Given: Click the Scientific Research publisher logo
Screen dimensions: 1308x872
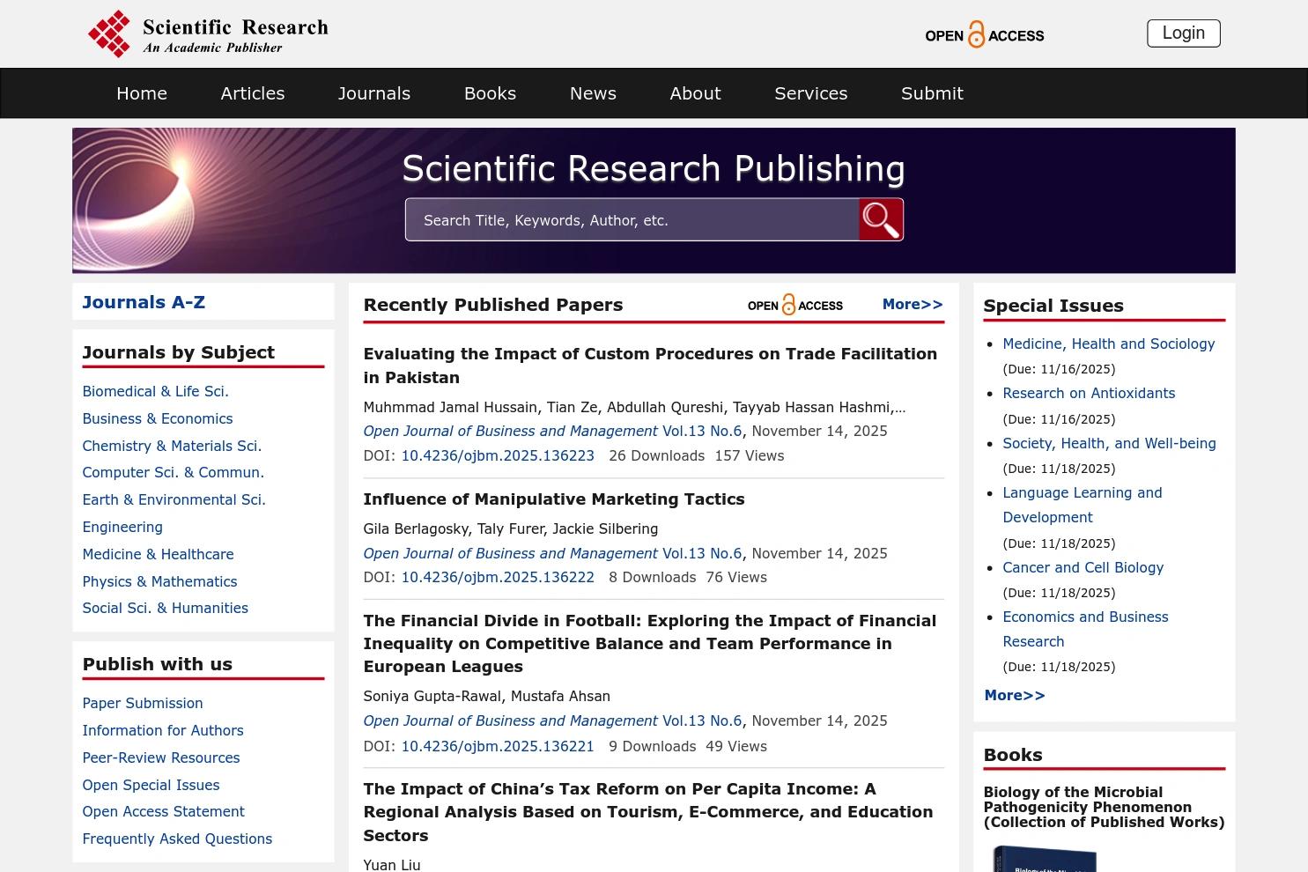Looking at the screenshot, I should click(208, 33).
